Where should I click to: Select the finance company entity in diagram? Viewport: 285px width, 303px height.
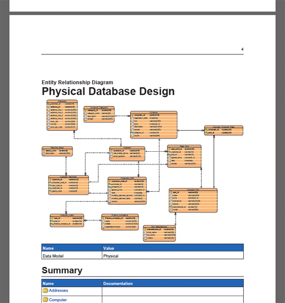[x=120, y=222]
